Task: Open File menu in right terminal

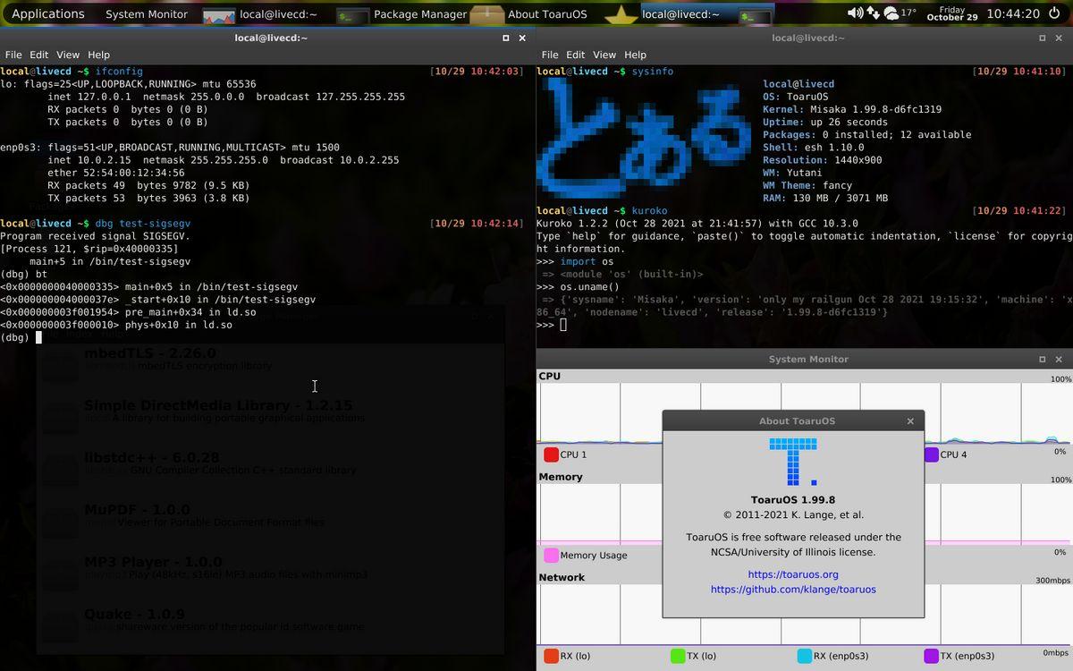Action: click(550, 55)
